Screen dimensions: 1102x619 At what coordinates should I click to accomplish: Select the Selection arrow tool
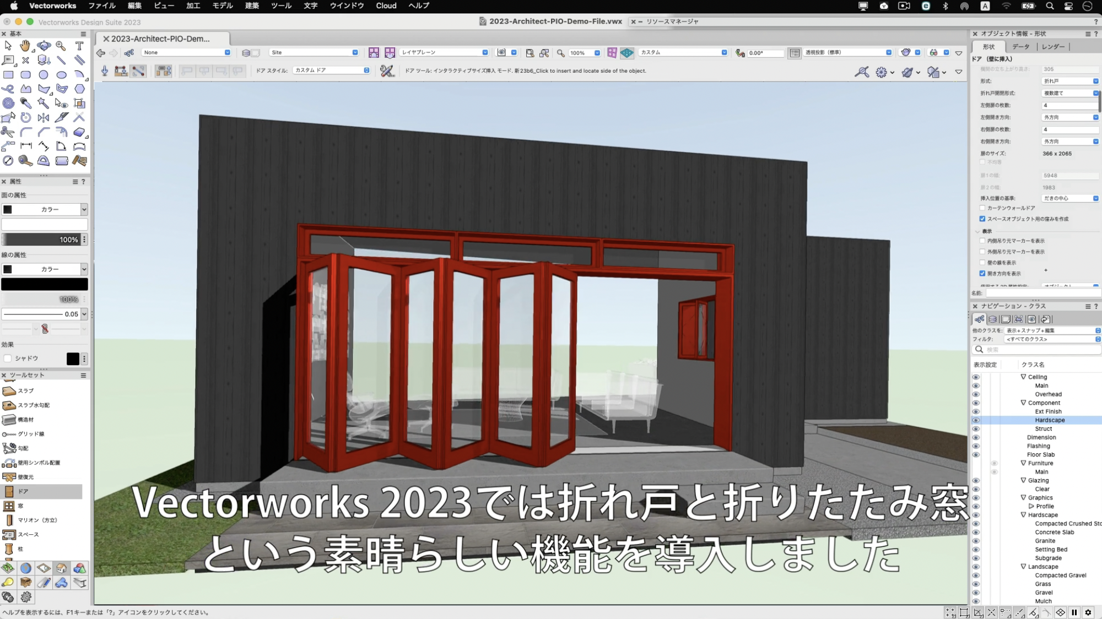click(x=8, y=46)
